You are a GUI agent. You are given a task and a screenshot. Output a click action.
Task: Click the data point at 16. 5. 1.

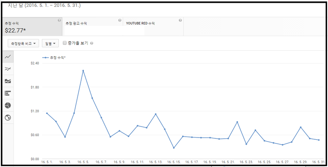point(47,113)
